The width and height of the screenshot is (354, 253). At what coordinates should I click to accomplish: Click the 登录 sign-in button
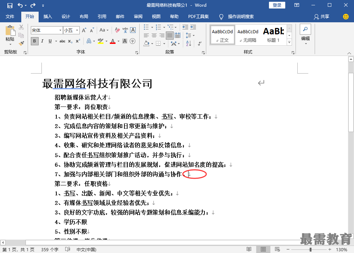tap(277, 5)
